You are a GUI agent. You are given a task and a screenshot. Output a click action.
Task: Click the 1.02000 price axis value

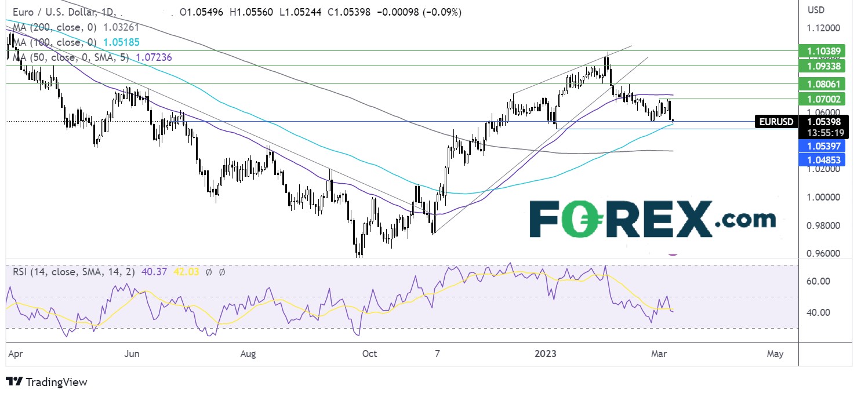tap(822, 170)
